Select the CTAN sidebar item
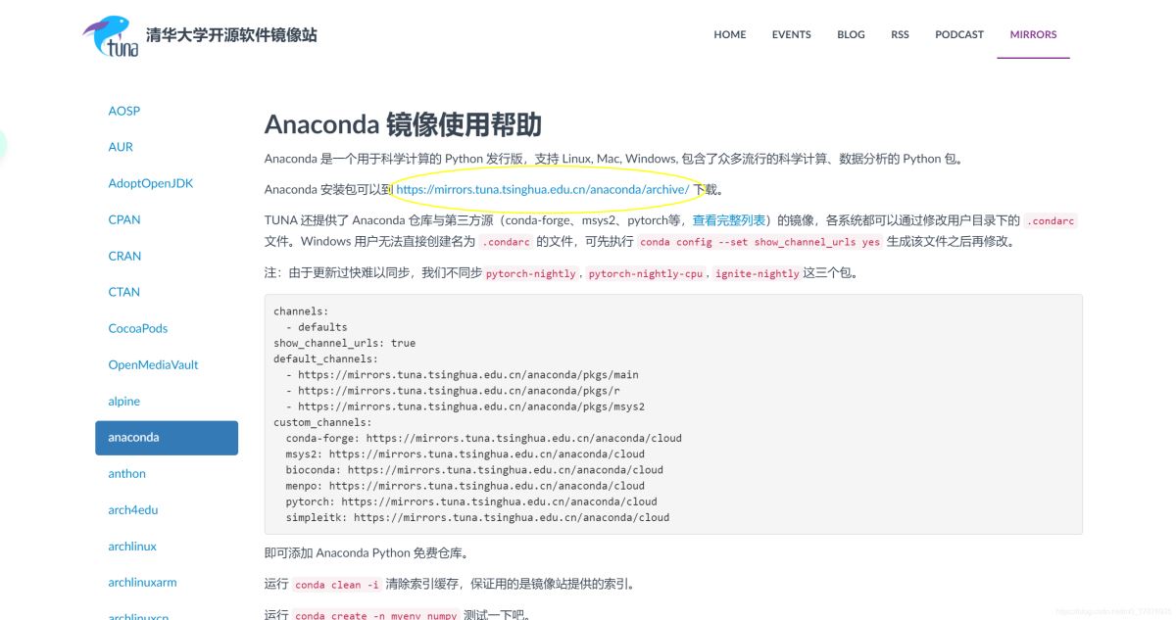This screenshot has width=1176, height=620. (x=123, y=292)
